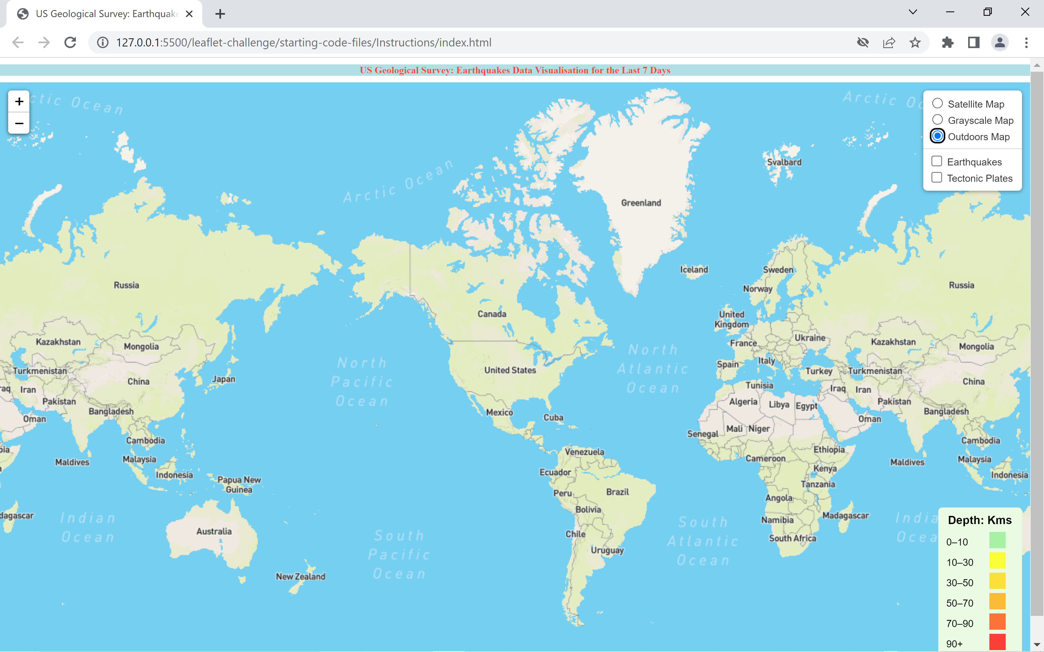Click the red page title heading

point(515,70)
